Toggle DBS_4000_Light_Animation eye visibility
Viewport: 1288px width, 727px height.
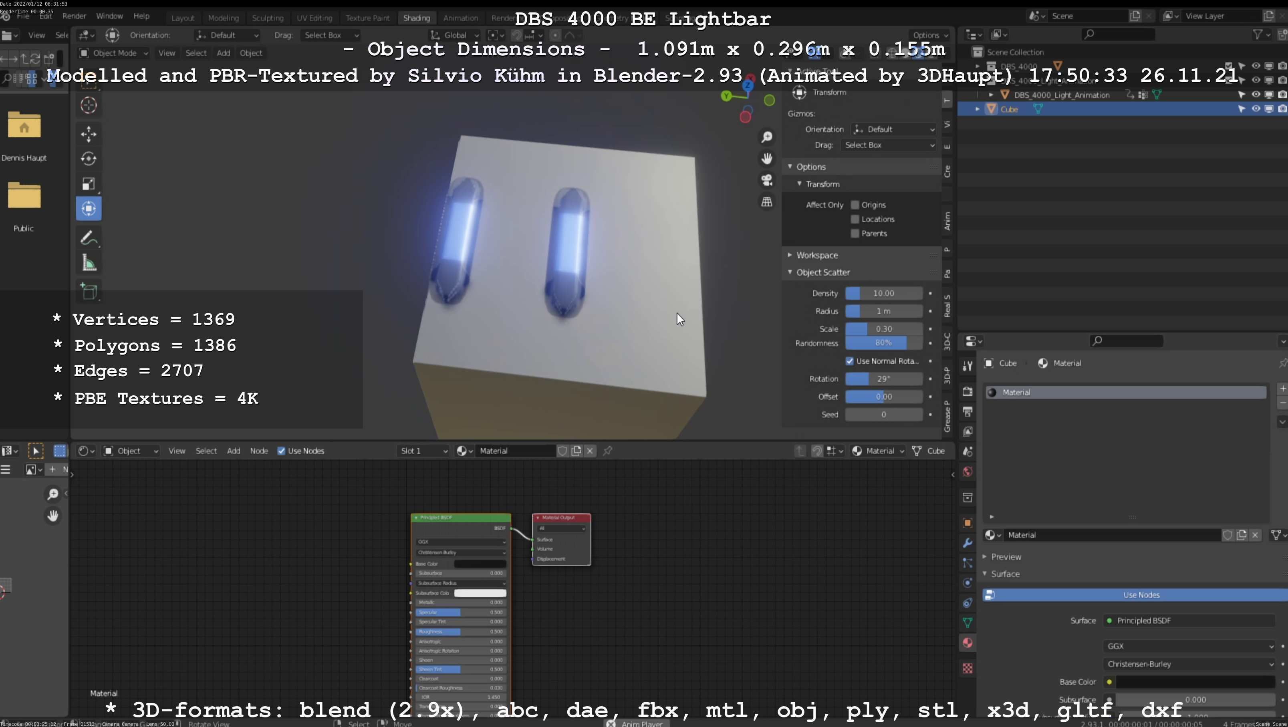pos(1256,95)
